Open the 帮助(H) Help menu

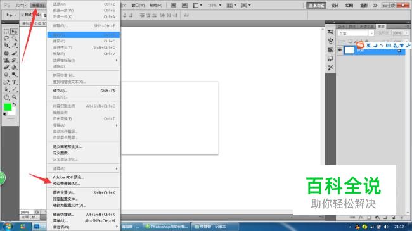[156, 5]
